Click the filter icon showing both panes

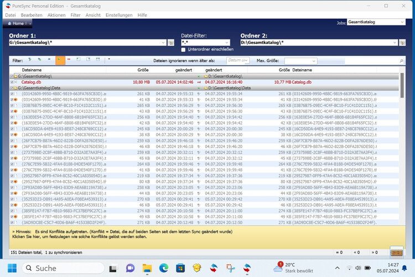click(98, 59)
